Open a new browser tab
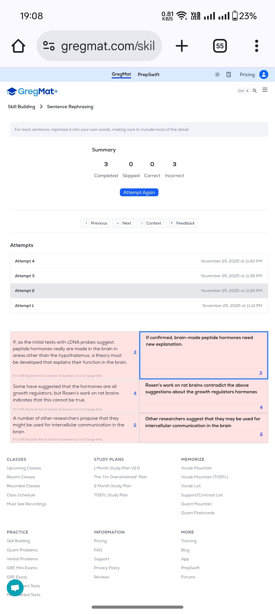The height and width of the screenshot is (614, 275). click(182, 46)
